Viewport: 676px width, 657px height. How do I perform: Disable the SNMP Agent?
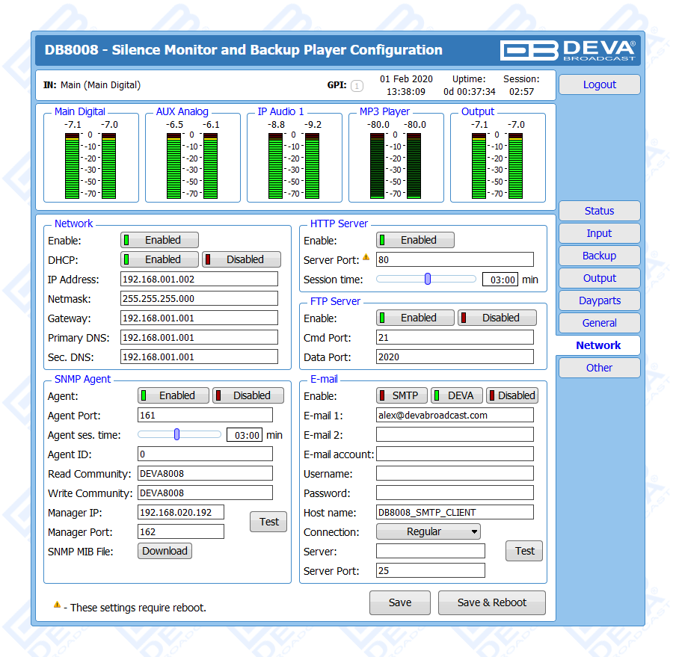pyautogui.click(x=248, y=395)
